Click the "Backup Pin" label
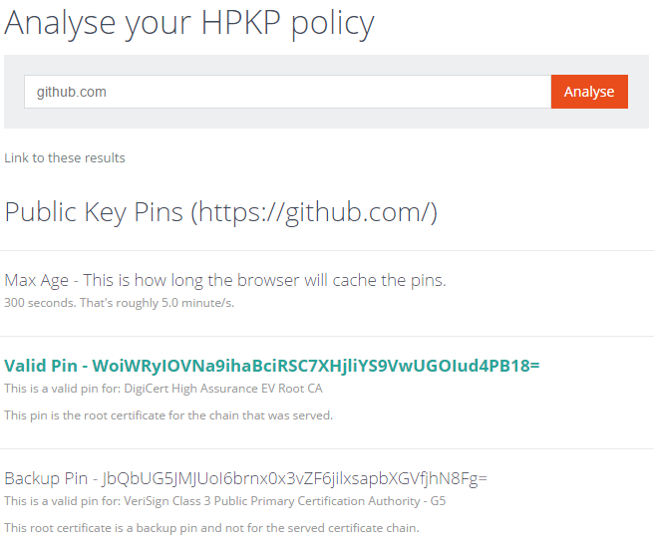 pos(43,478)
